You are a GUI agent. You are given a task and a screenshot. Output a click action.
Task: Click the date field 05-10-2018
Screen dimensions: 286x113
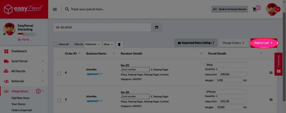coord(102,28)
